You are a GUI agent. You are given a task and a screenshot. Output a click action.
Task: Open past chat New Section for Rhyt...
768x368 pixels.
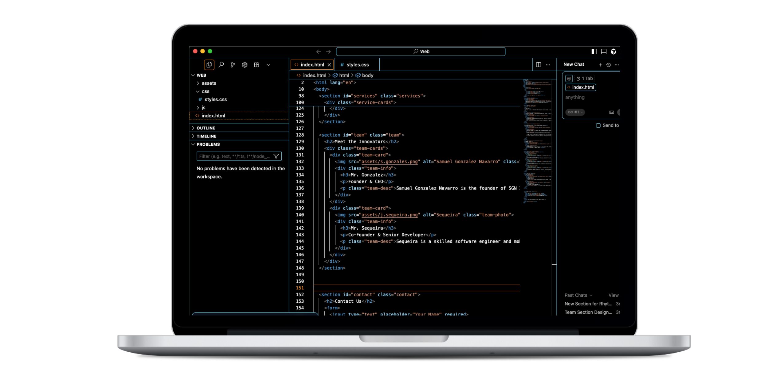pos(588,304)
